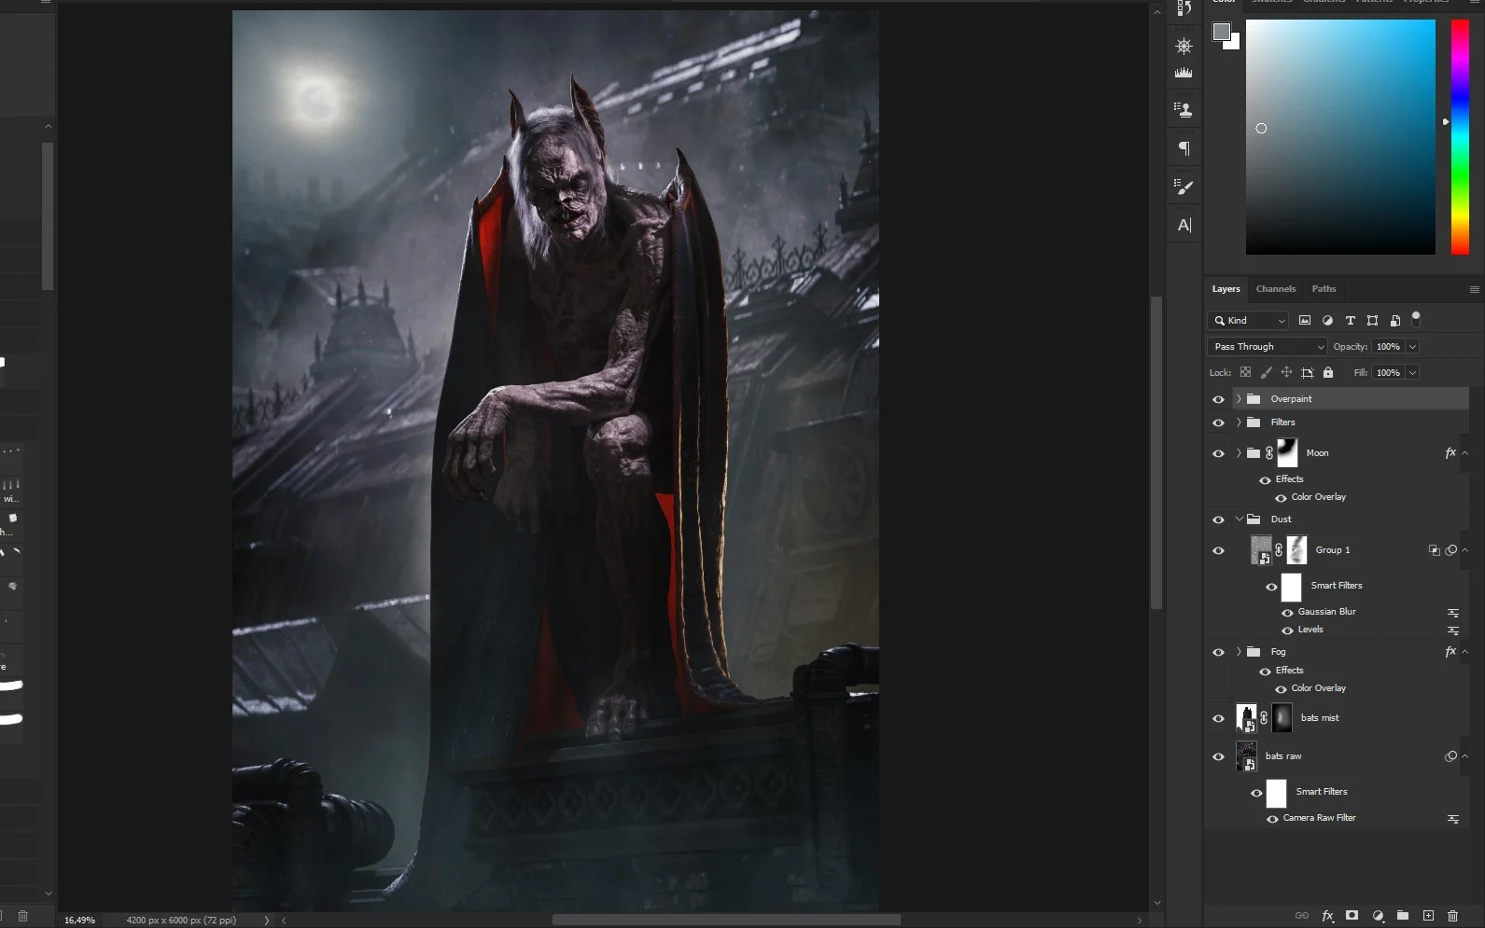Open the Fill slider dropdown arrow
This screenshot has width=1485, height=928.
[x=1412, y=373]
